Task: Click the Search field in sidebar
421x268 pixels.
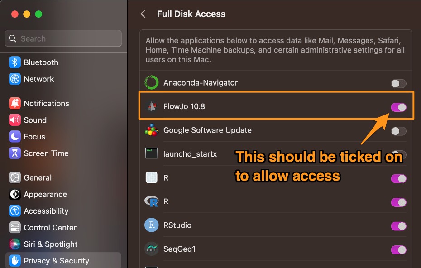Action: tap(63, 39)
